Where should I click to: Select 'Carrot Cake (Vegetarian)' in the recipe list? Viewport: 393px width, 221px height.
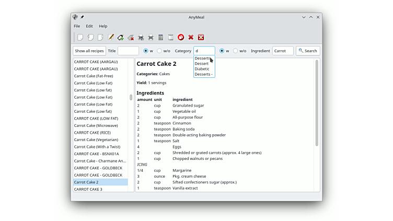[x=96, y=139]
